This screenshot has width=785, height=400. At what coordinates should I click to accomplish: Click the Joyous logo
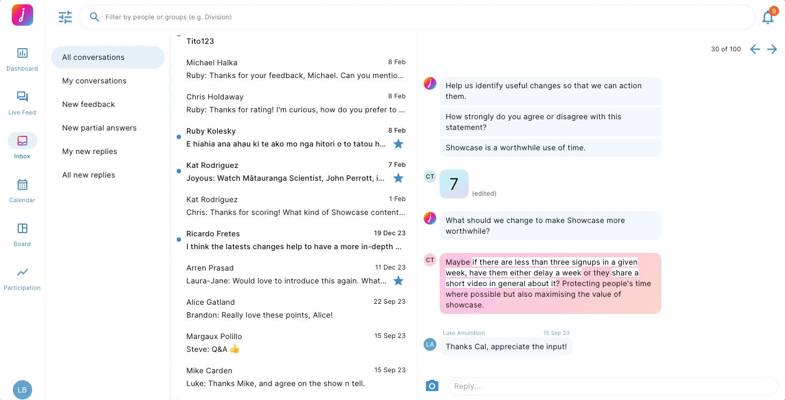point(22,15)
